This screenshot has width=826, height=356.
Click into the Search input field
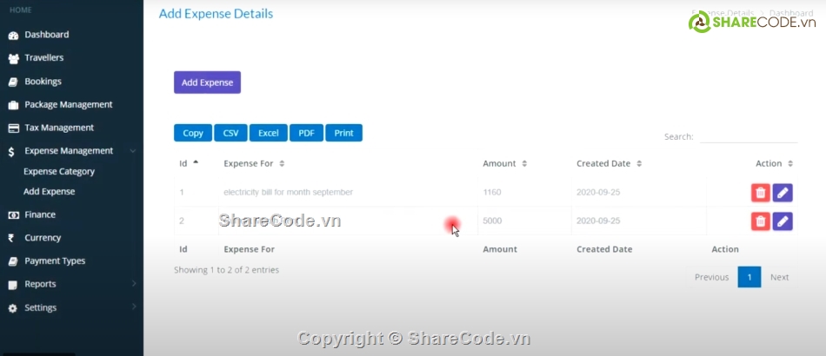749,136
